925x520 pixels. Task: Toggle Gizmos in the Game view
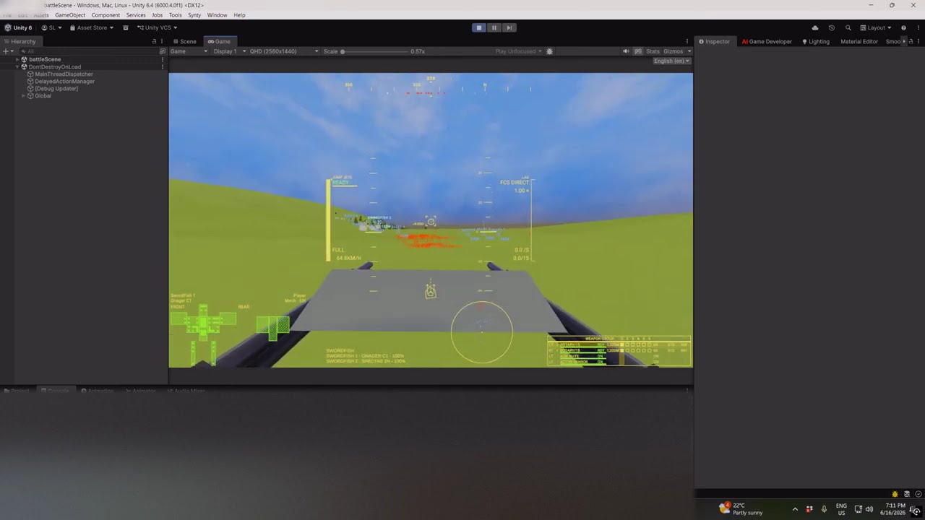point(673,51)
